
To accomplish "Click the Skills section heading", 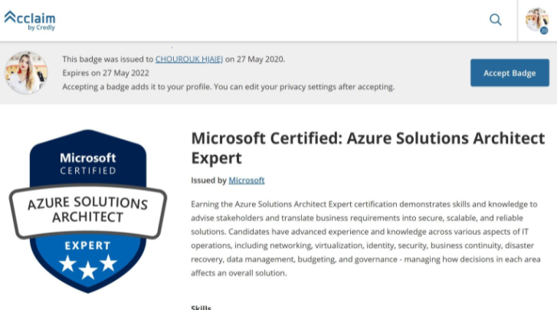I will pos(202,307).
